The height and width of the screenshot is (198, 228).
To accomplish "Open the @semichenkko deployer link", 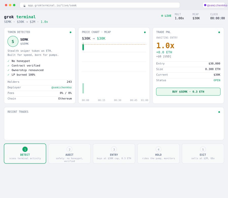I will click(62, 87).
